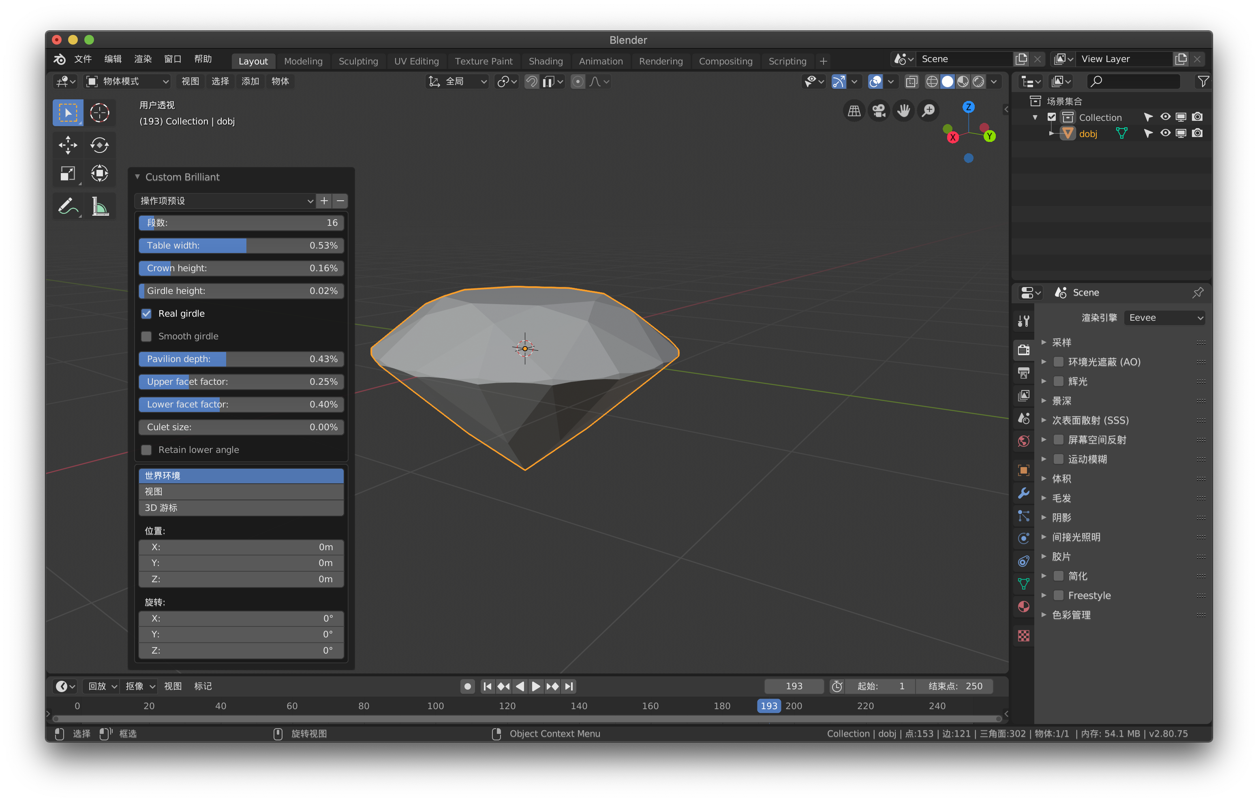Image resolution: width=1258 pixels, height=802 pixels.
Task: Open the 添加 add menu in viewport
Action: click(x=250, y=81)
